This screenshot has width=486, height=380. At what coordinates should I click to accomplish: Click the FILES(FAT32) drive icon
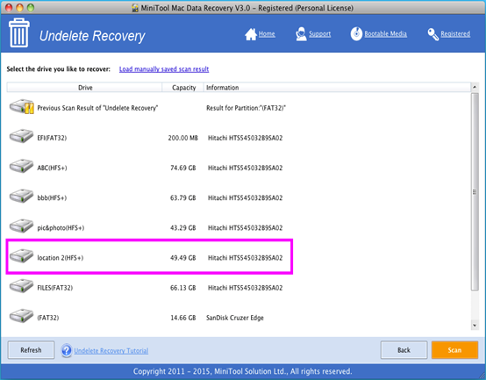(x=21, y=286)
